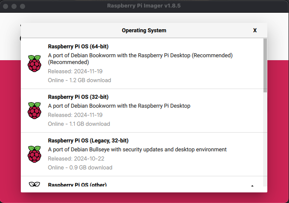Viewport: 289px width, 203px height.
Task: Click 'Released: 2024-11-19' under the 64-bit entry
Action: 75,71
